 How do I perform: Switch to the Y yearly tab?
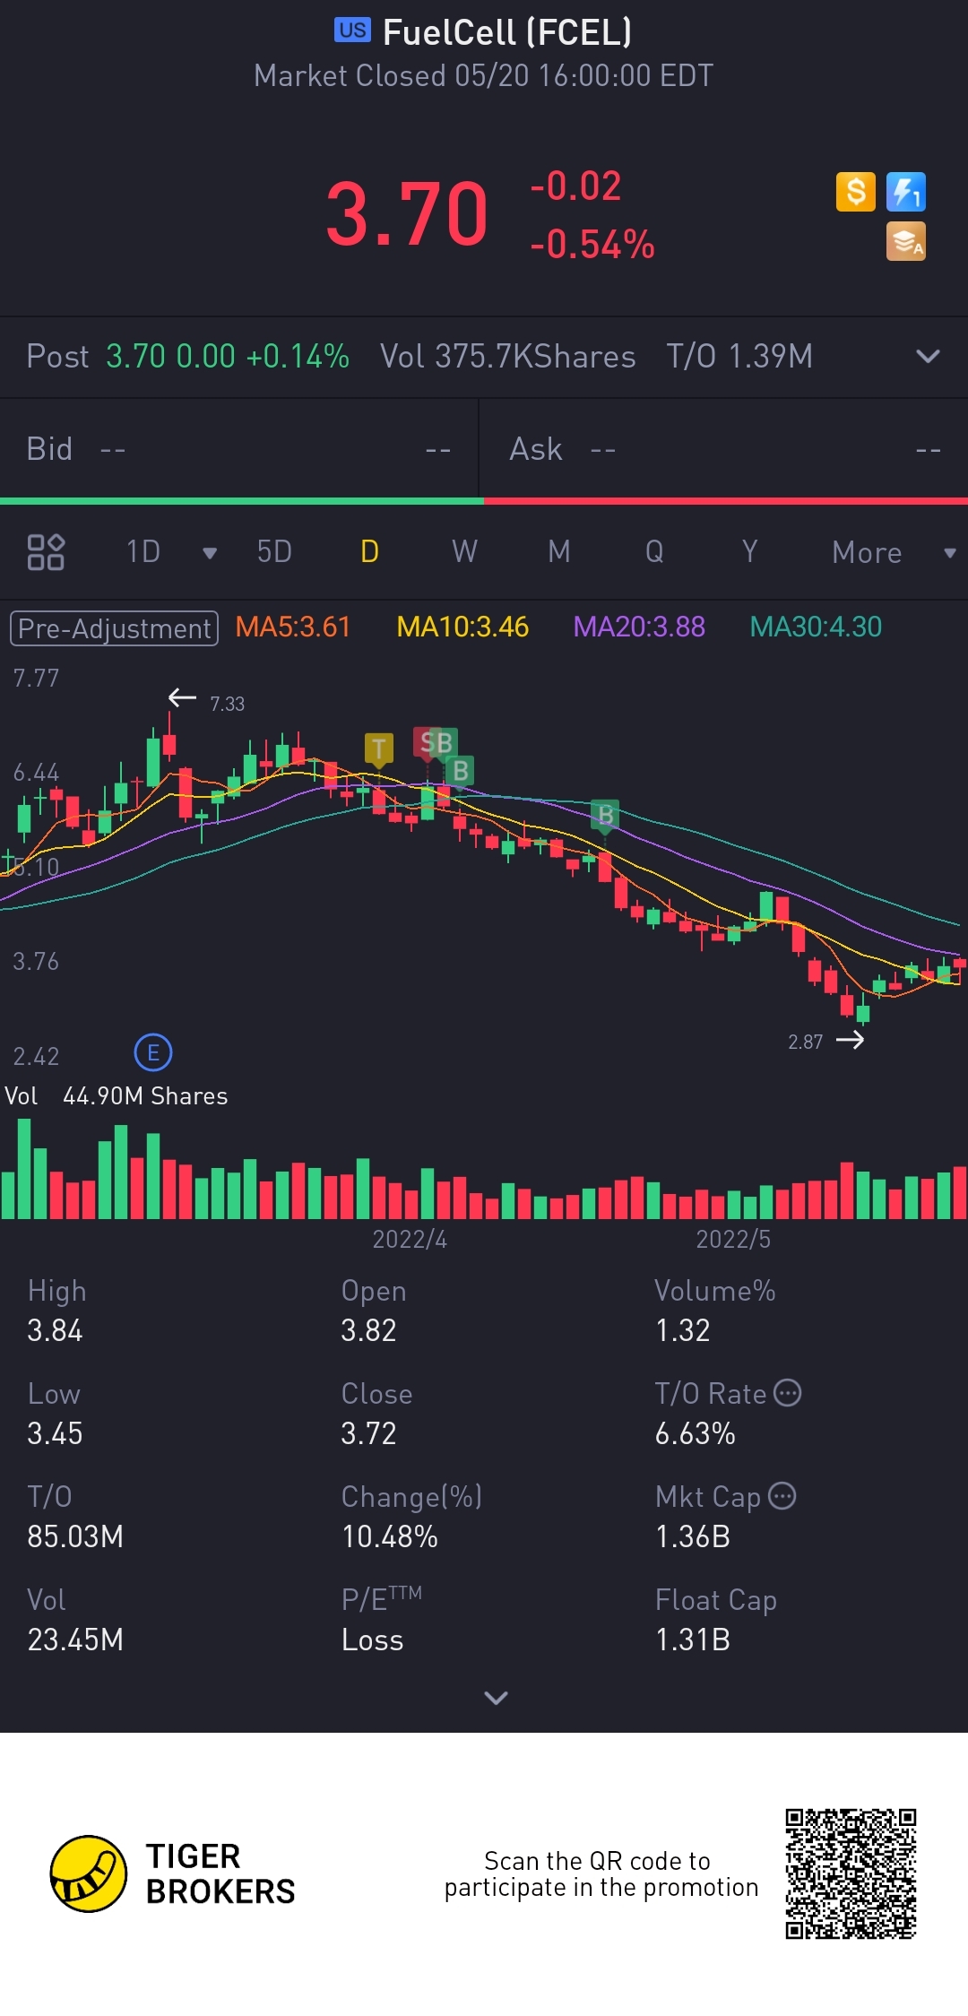749,551
